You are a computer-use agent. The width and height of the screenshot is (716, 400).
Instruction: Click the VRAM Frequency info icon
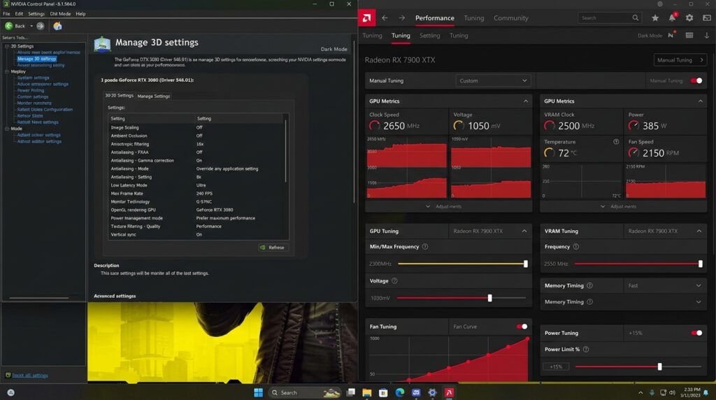(x=576, y=247)
